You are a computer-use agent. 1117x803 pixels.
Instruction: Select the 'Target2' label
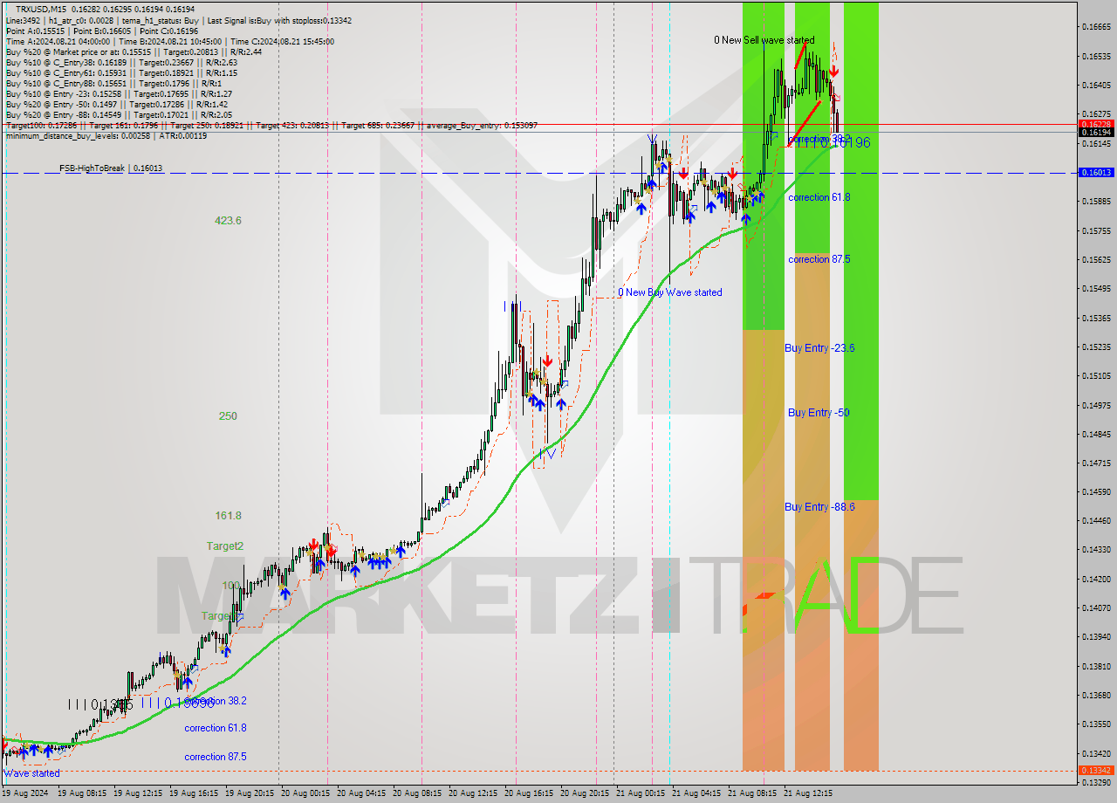pos(225,546)
